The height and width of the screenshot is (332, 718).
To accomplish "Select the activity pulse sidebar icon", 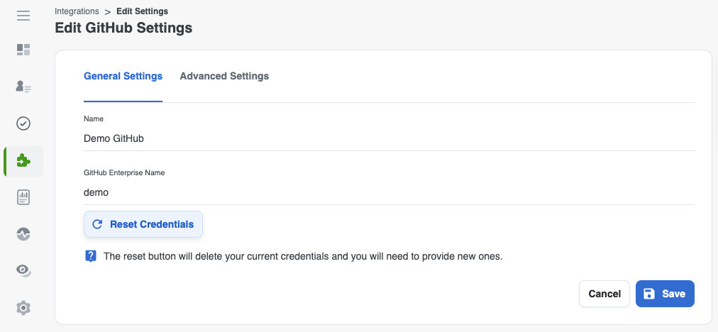I will point(23,233).
